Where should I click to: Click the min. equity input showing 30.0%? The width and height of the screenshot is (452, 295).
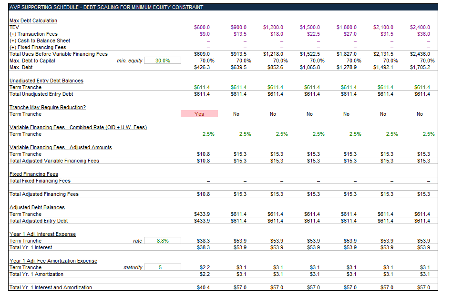pos(162,61)
